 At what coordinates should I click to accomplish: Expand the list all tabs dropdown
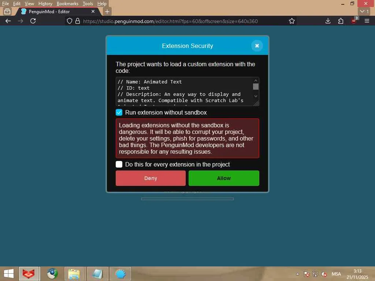[x=364, y=11]
